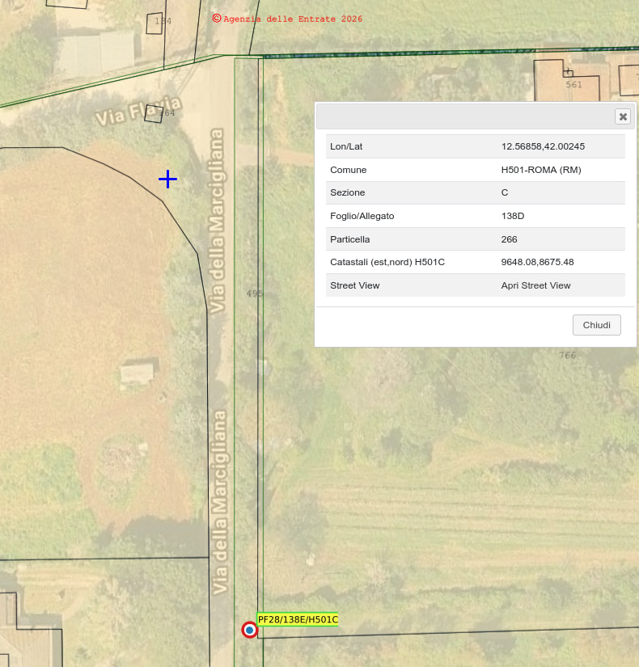Click the Chiudi button
The image size is (639, 667).
tap(597, 325)
